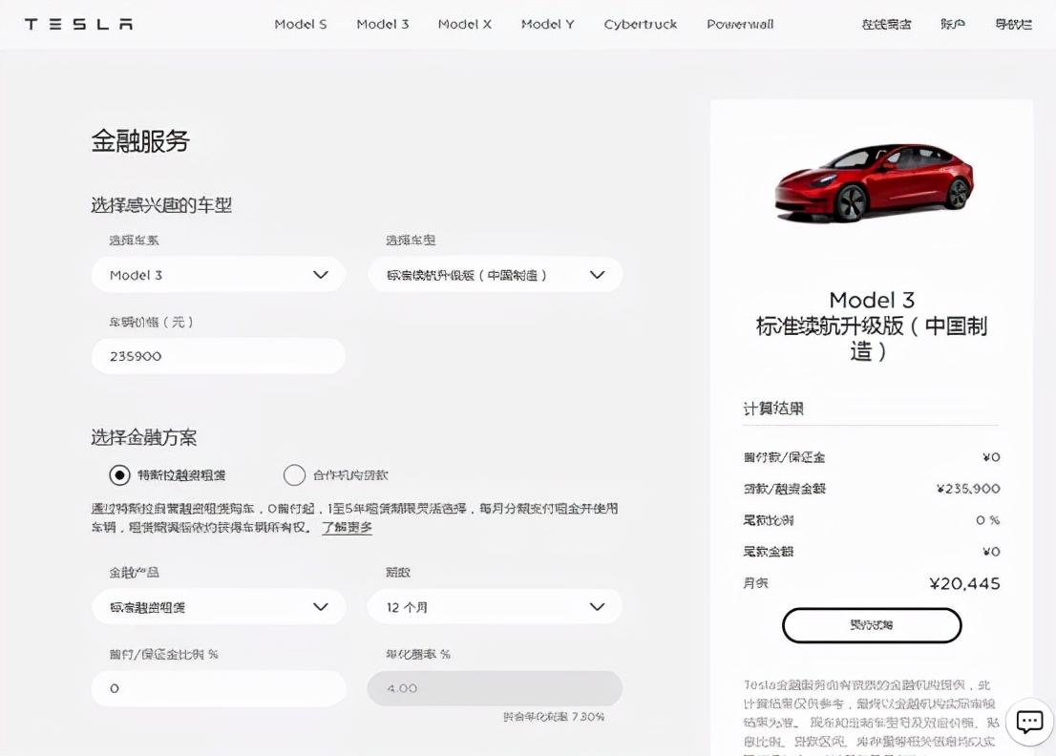The image size is (1056, 756).
Task: Open the Cybertruck navigation item
Action: pyautogui.click(x=640, y=24)
